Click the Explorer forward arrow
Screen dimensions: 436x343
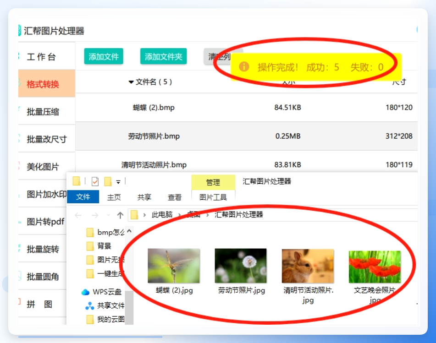95,215
